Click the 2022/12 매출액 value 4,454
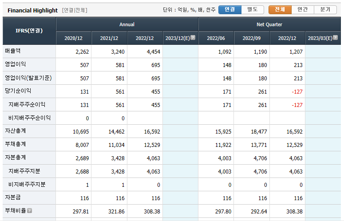The image size is (344, 221). click(153, 52)
